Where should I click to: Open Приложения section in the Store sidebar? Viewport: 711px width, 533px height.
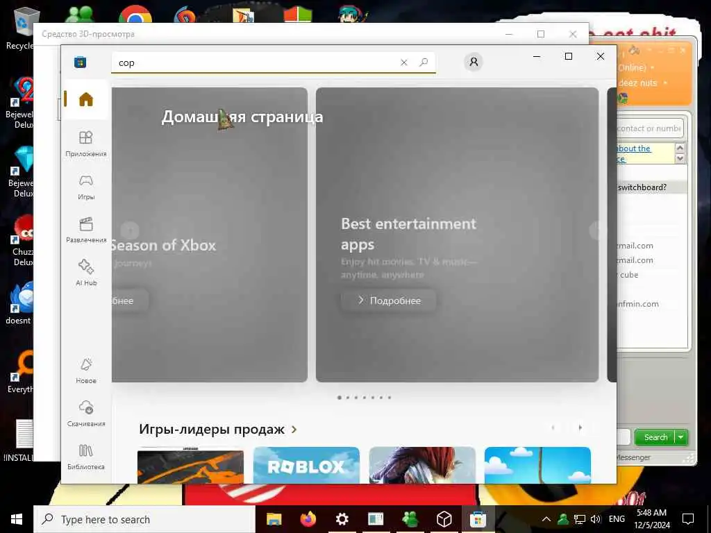[x=85, y=144]
